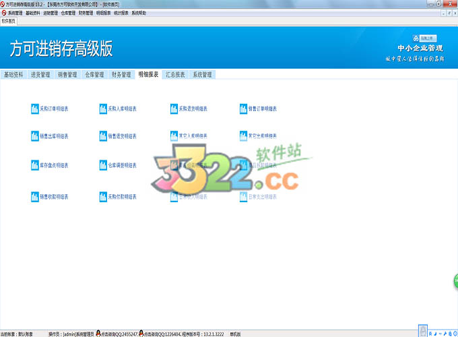Click the 在线上传 button in banner
This screenshot has height=337, width=458.
coord(428,38)
